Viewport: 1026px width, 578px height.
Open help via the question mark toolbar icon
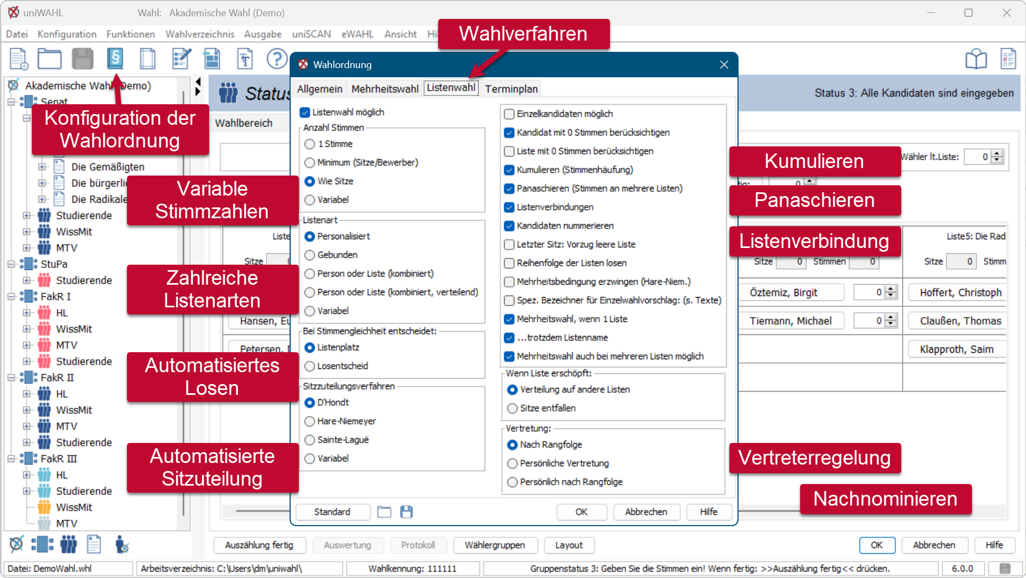pos(277,59)
